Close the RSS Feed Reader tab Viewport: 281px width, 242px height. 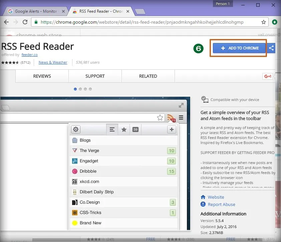point(128,11)
